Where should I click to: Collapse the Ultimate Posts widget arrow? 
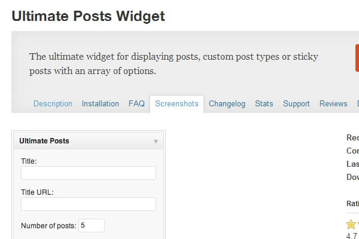click(x=156, y=142)
